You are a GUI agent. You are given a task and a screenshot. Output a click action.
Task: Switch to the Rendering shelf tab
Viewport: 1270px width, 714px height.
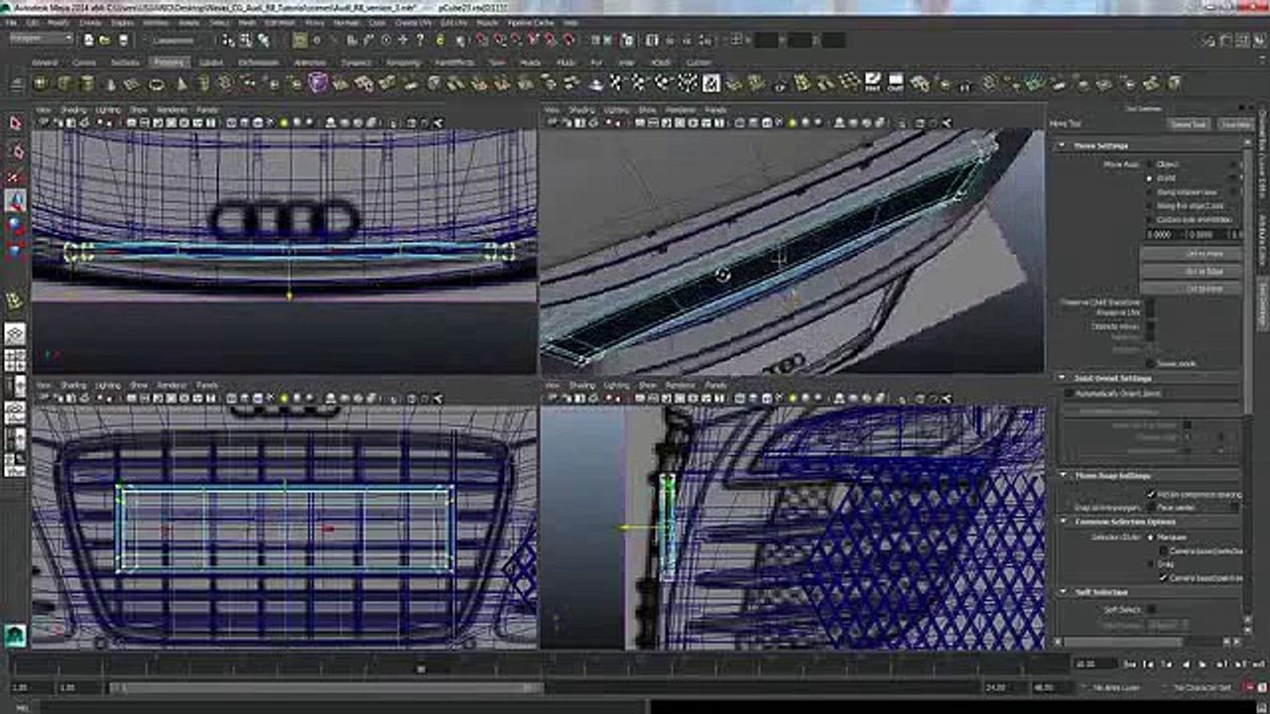click(403, 62)
